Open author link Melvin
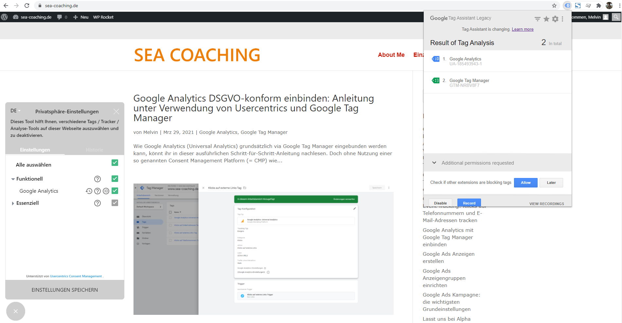The image size is (622, 323). point(151,132)
